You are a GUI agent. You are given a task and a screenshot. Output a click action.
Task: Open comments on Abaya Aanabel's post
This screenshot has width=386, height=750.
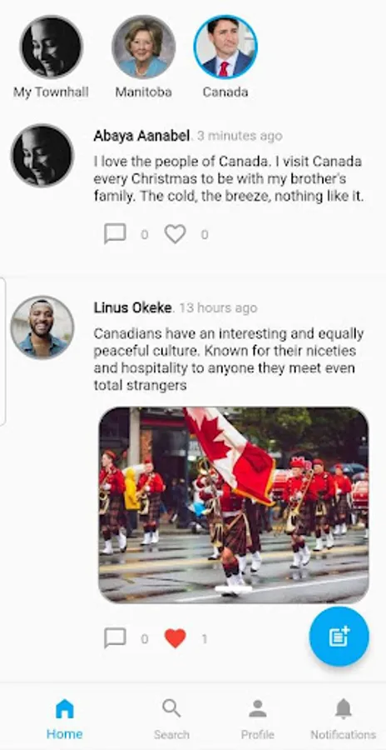115,234
